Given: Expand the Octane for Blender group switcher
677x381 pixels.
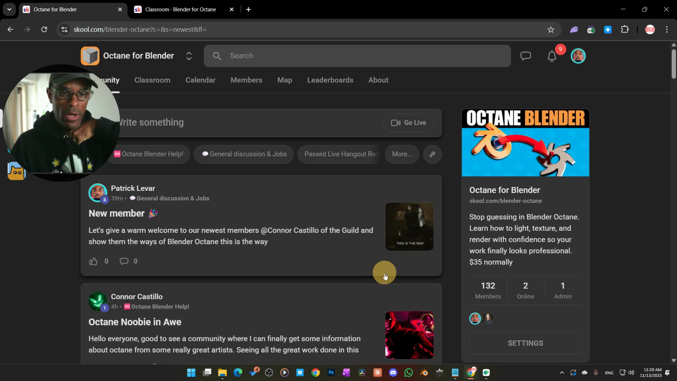Looking at the screenshot, I should (189, 56).
